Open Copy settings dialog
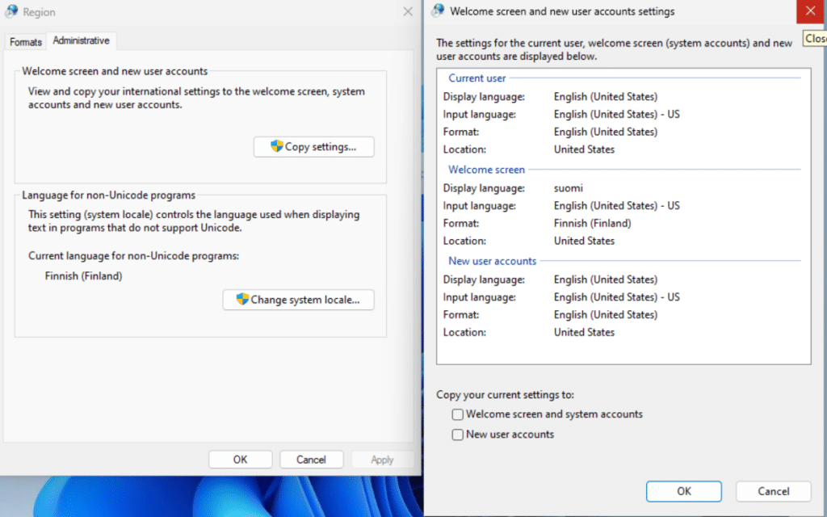 [314, 147]
